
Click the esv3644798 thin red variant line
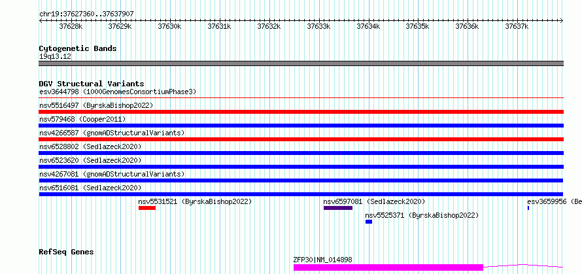(x=301, y=98)
